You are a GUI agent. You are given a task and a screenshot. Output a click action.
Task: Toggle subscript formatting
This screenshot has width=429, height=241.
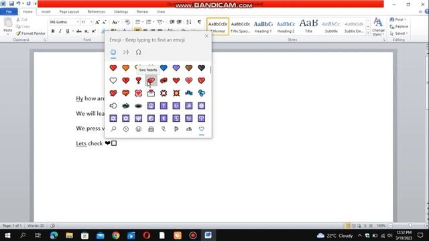(x=86, y=31)
